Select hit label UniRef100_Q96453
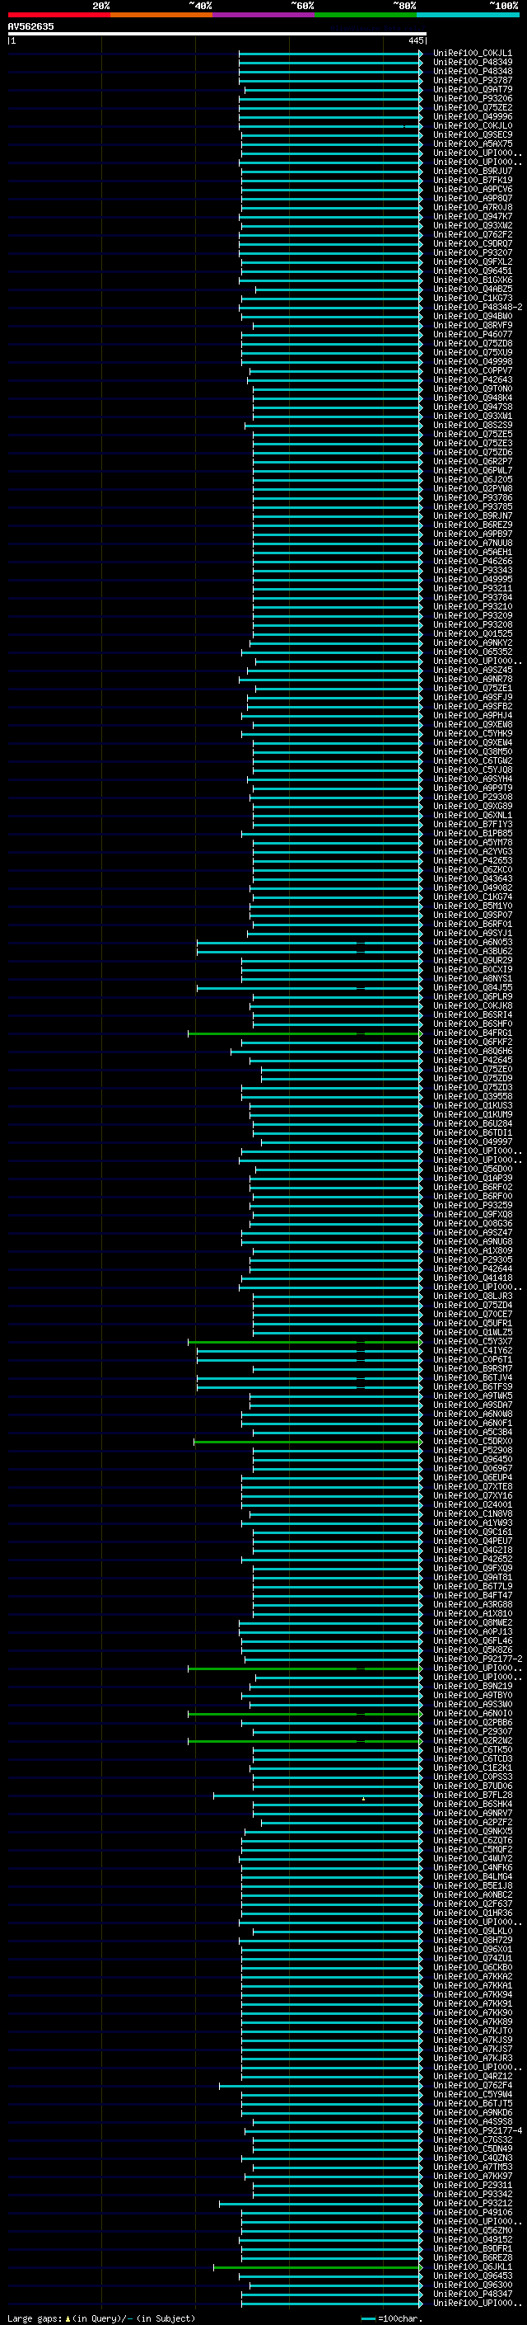This screenshot has width=527, height=2325. [472, 2276]
